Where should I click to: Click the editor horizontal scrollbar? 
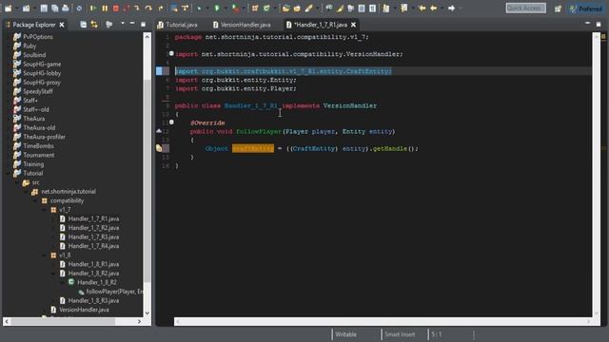click(383, 321)
